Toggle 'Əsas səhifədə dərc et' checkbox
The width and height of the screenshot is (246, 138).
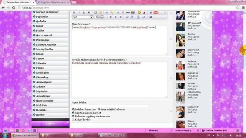pos(99,109)
